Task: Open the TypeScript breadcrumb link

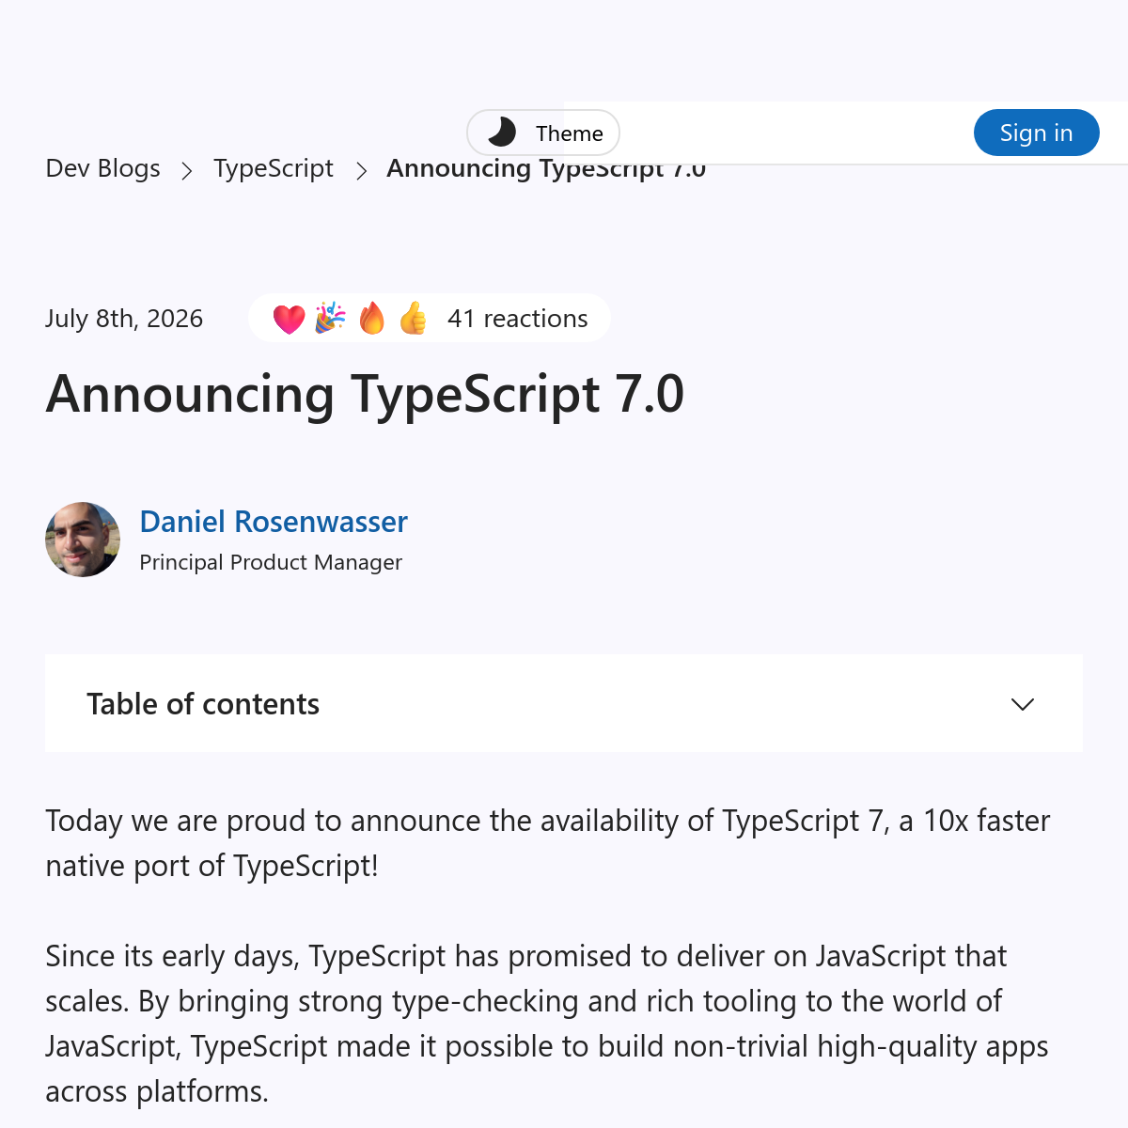Action: pyautogui.click(x=274, y=168)
